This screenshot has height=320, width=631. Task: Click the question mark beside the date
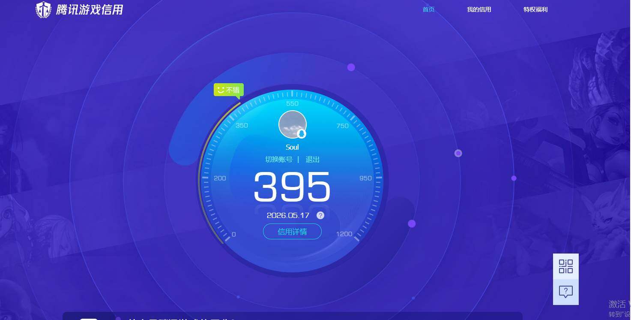coord(320,215)
